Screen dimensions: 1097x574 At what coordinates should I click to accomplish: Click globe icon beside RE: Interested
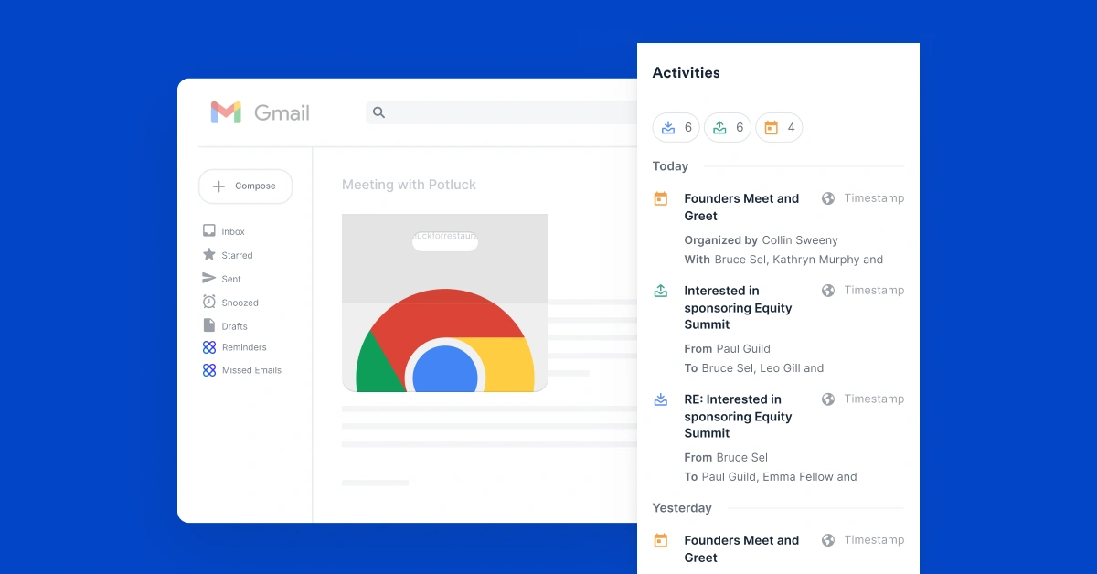pos(828,399)
